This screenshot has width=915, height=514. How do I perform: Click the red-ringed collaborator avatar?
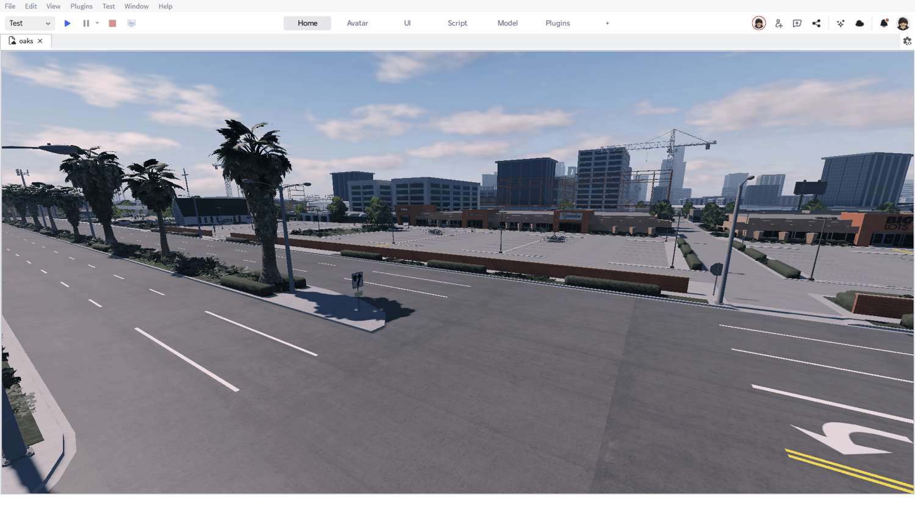click(x=759, y=23)
